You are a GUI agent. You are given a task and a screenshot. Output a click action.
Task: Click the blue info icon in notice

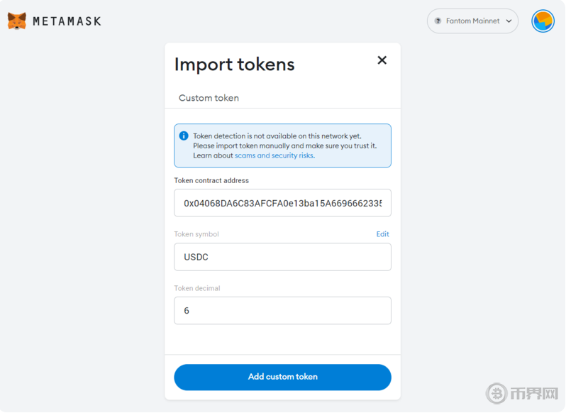pos(184,136)
